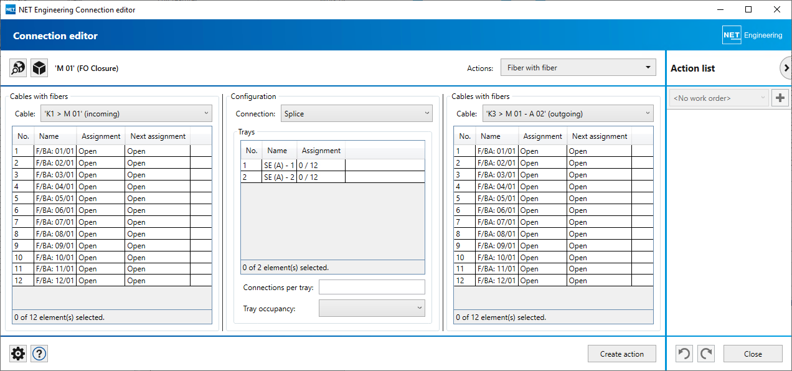The height and width of the screenshot is (371, 792).
Task: Add work order with the plus icon
Action: [780, 98]
